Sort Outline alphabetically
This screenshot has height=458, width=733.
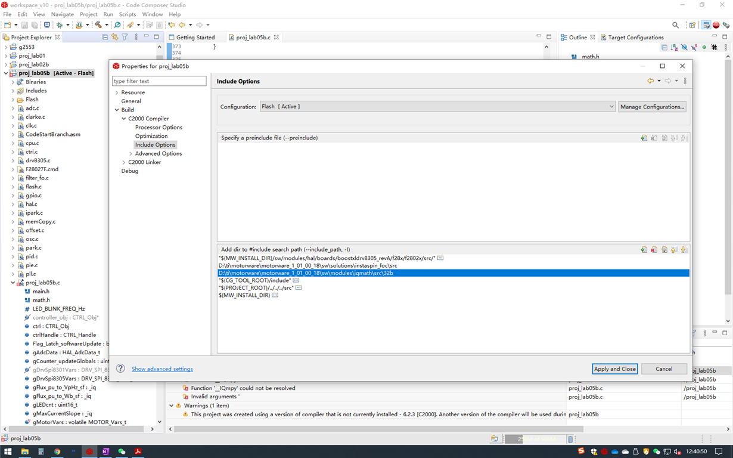click(675, 47)
